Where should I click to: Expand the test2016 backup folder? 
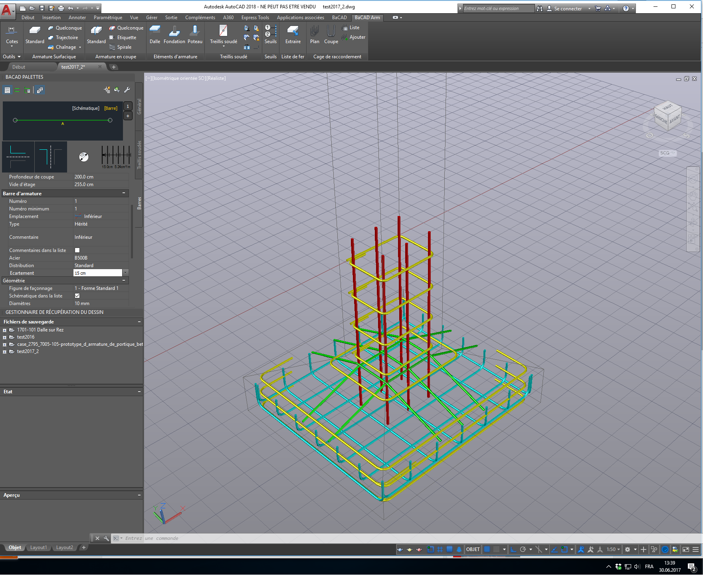point(4,337)
